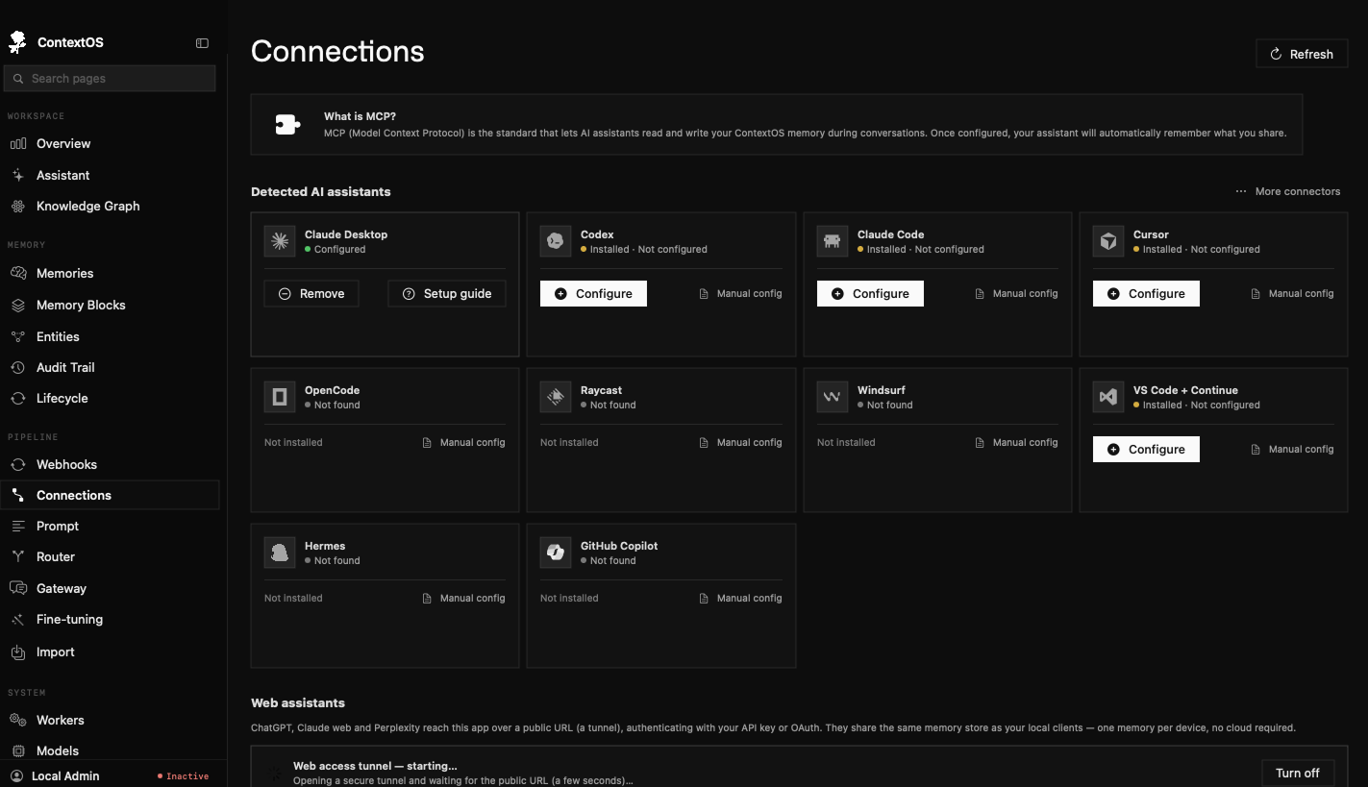Open Manual config for Windsurf

(1016, 442)
